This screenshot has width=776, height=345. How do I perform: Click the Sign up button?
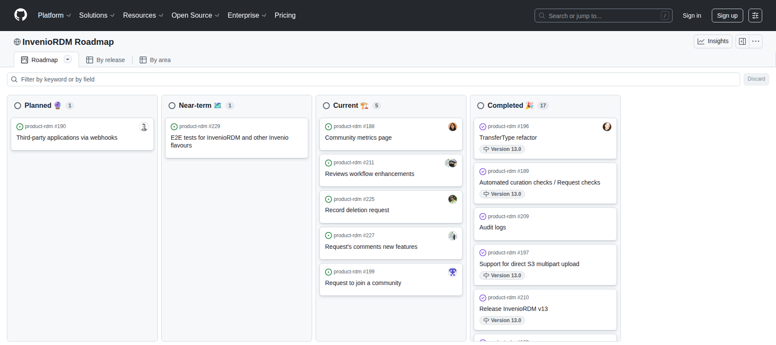point(727,16)
